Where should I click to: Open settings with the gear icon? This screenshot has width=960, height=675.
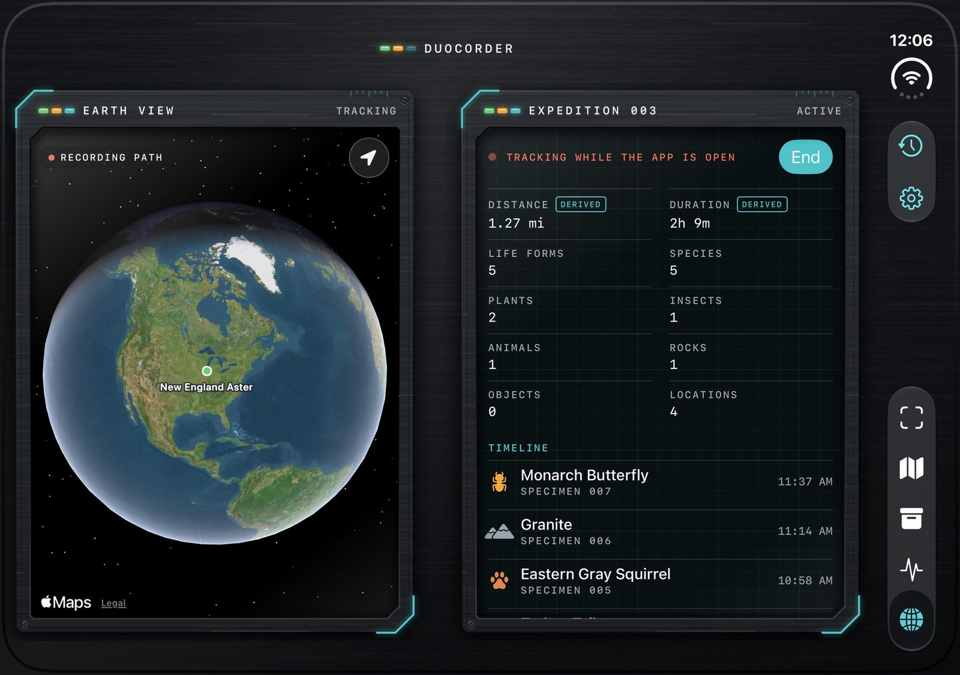tap(911, 198)
